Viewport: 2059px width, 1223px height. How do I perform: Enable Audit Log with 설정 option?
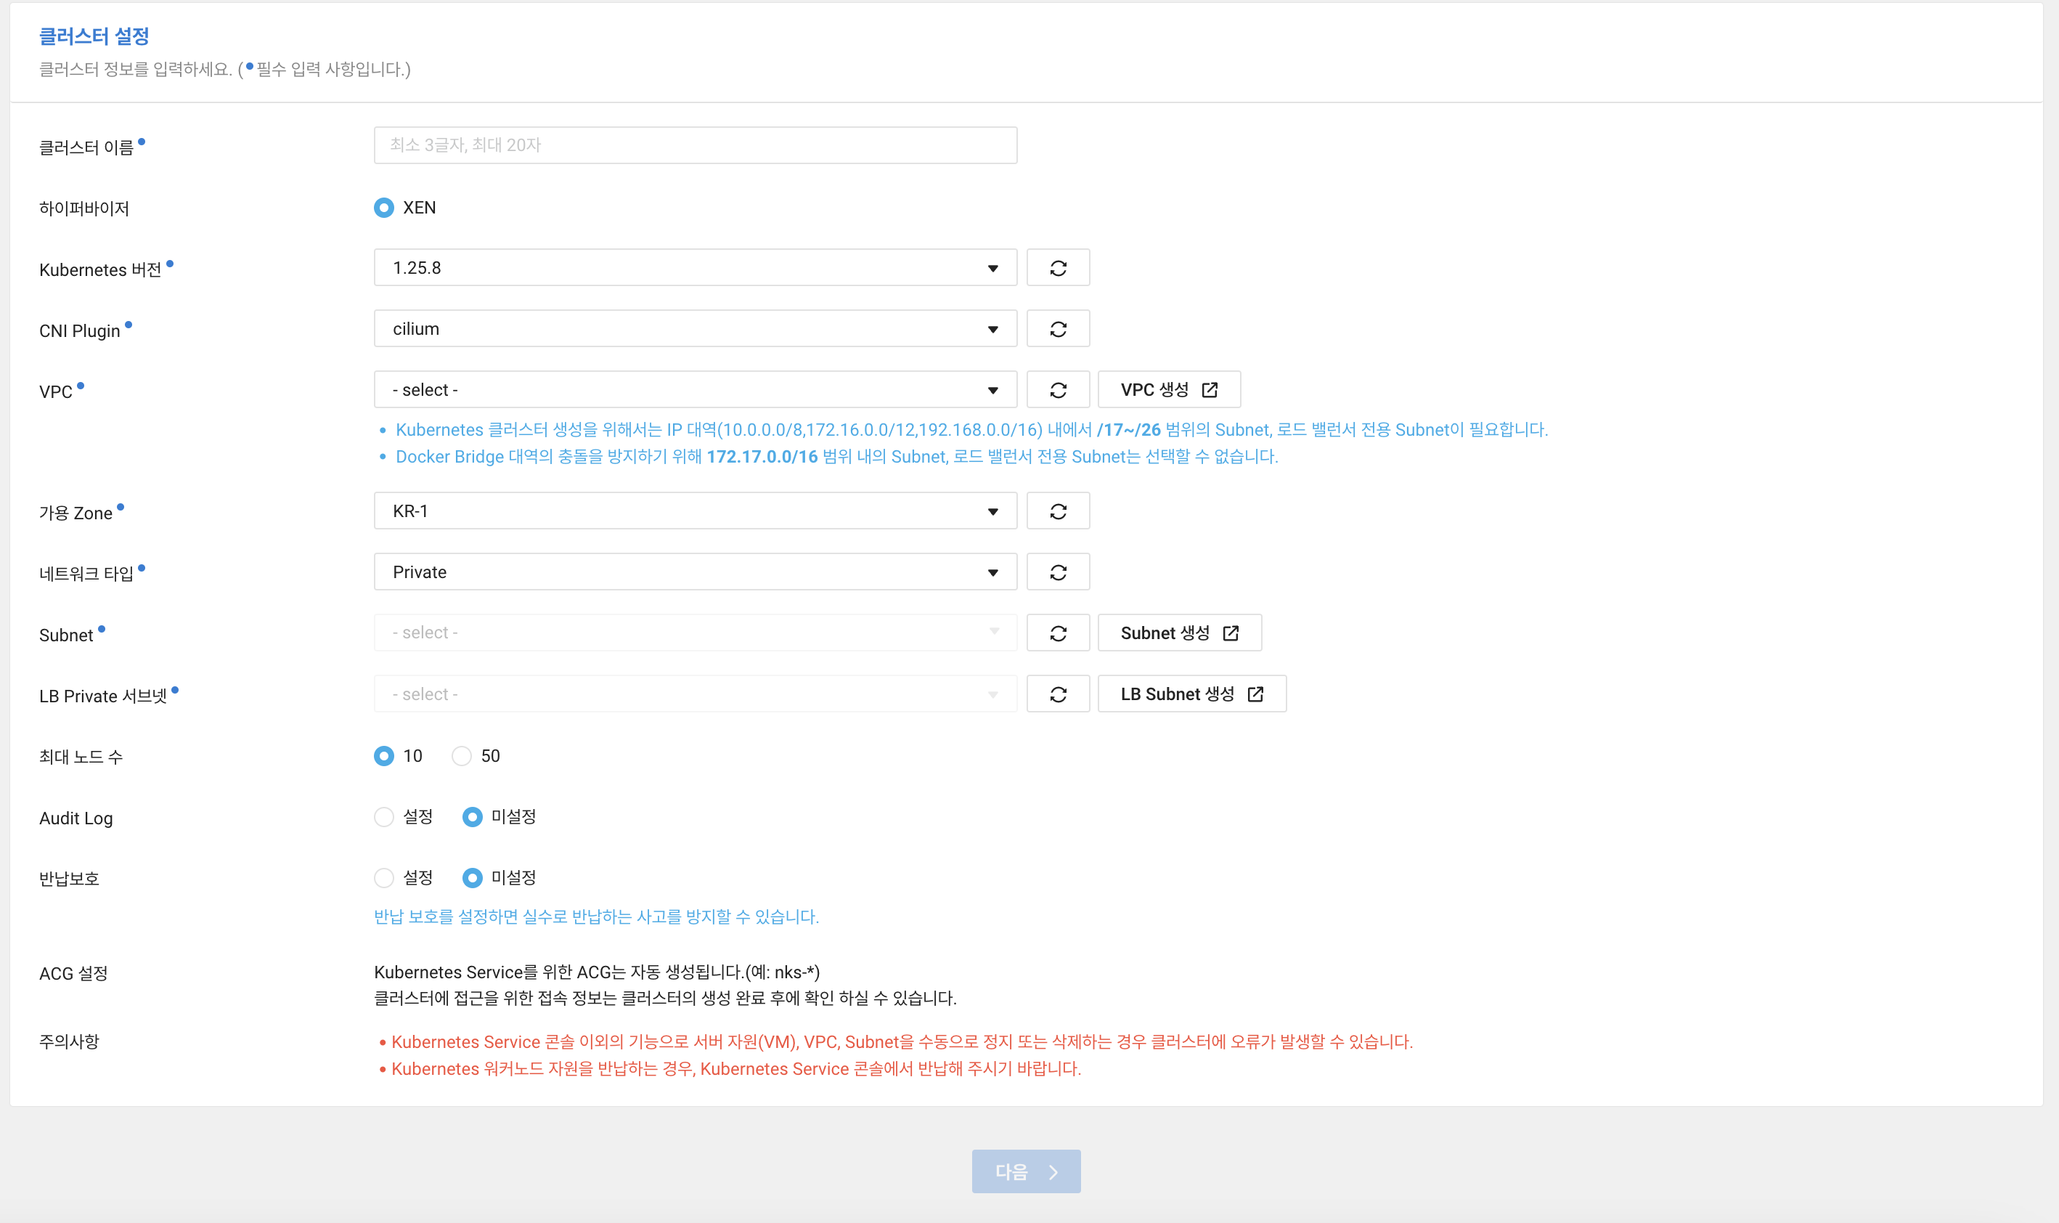click(x=384, y=817)
